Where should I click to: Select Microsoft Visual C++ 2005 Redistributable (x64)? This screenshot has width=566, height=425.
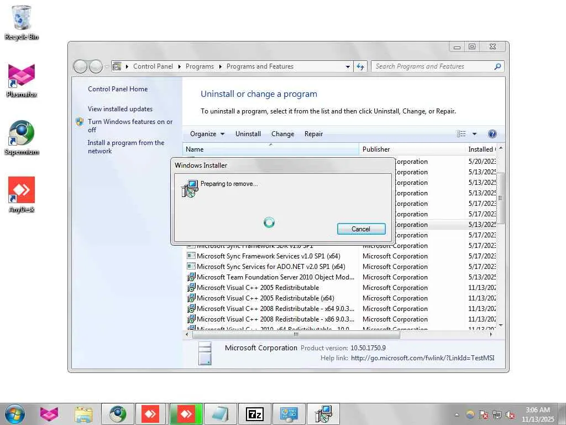265,298
